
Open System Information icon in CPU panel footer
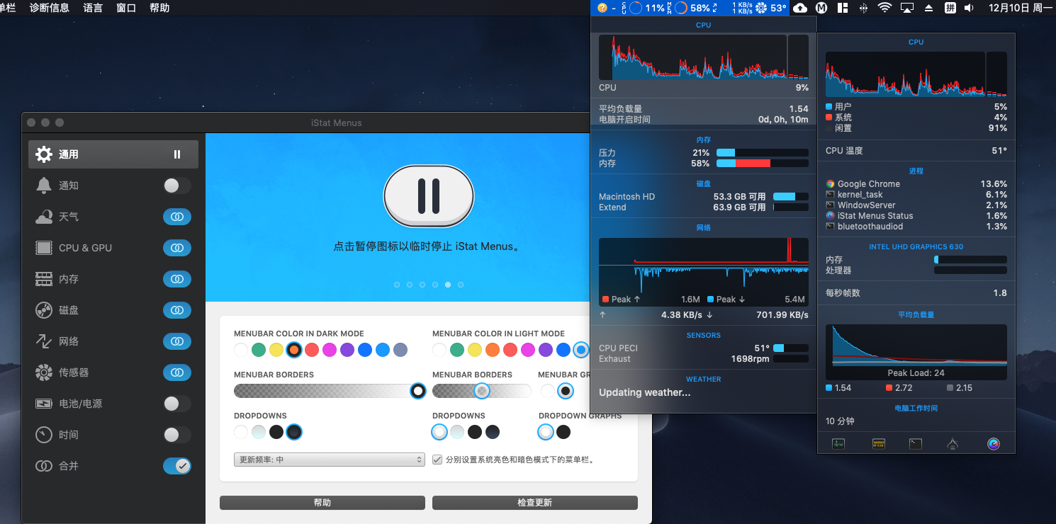point(953,444)
